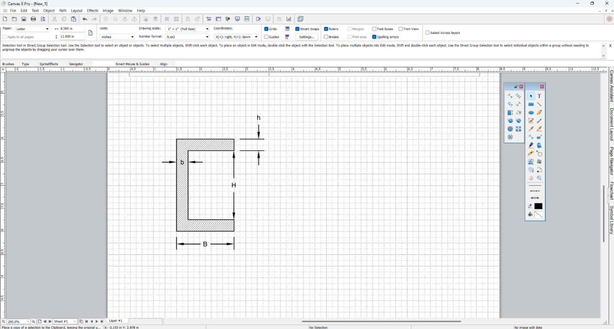Click the Print icon in toolbar
Viewport: 614px width, 329px height.
pyautogui.click(x=33, y=19)
